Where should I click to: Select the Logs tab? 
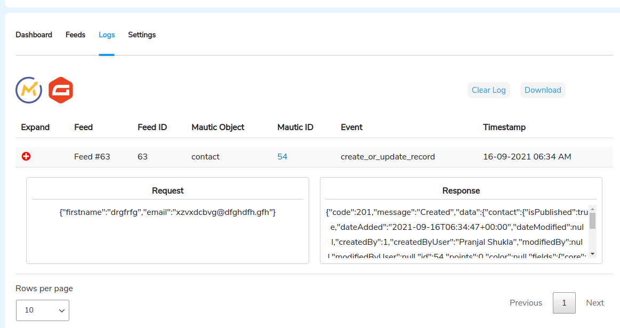(x=107, y=35)
